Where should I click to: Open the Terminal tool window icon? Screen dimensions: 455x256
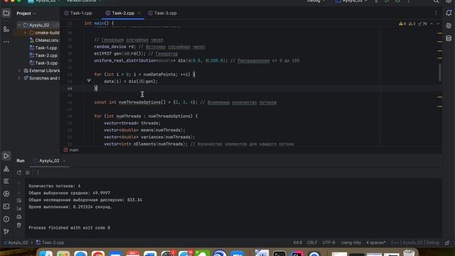click(x=6, y=206)
